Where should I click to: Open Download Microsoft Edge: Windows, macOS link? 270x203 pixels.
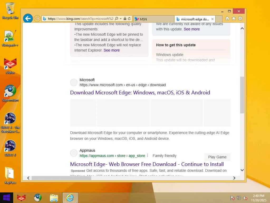pyautogui.click(x=140, y=93)
